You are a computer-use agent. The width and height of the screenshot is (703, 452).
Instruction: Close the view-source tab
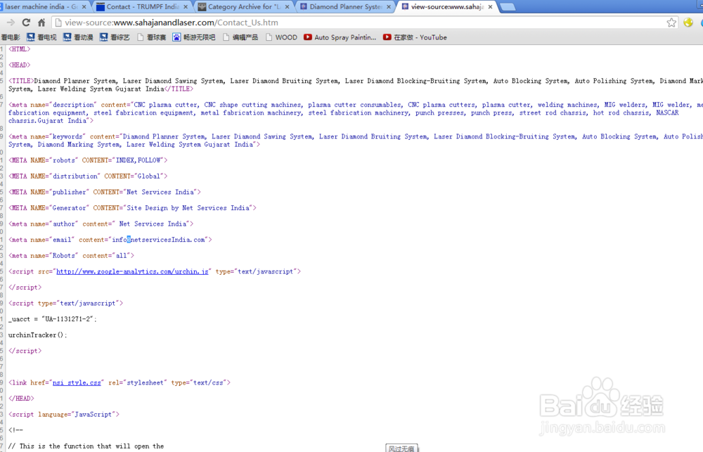pos(491,7)
